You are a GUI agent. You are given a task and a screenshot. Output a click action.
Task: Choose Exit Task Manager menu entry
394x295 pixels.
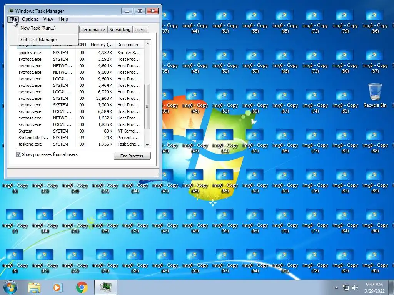39,40
